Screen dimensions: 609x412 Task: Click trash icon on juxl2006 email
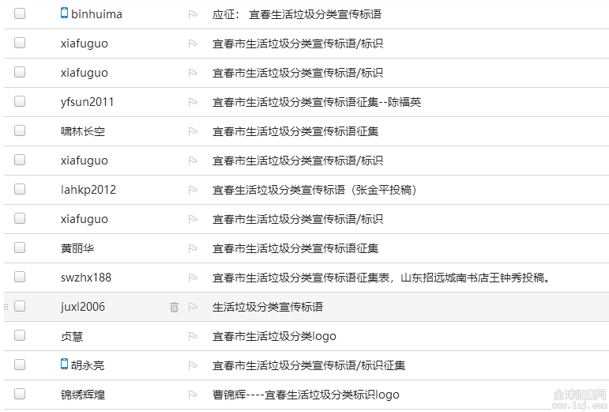click(x=174, y=307)
